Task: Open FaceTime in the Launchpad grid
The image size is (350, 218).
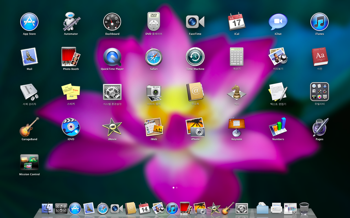Action: pos(195,22)
